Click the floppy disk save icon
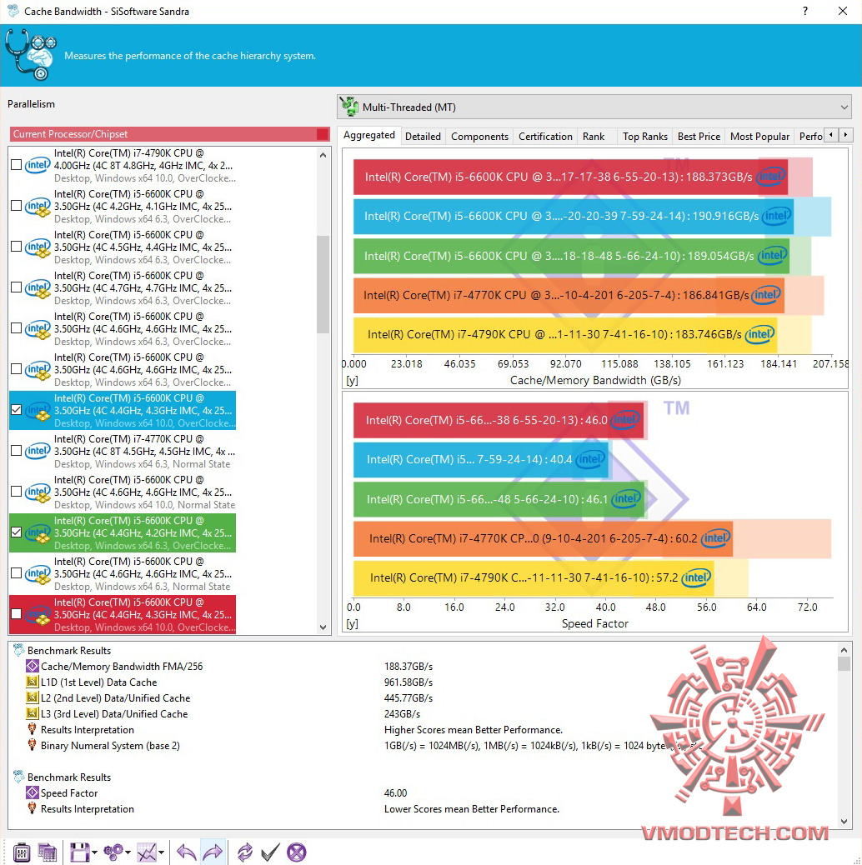Image resolution: width=862 pixels, height=865 pixels. [x=79, y=852]
